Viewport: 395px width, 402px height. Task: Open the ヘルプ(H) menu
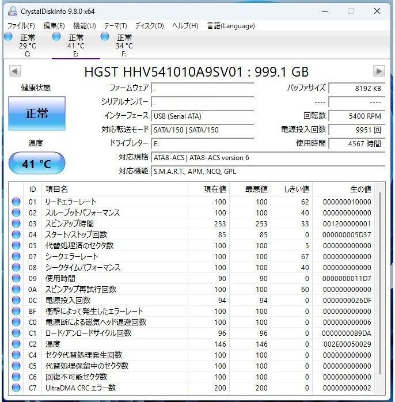(185, 26)
